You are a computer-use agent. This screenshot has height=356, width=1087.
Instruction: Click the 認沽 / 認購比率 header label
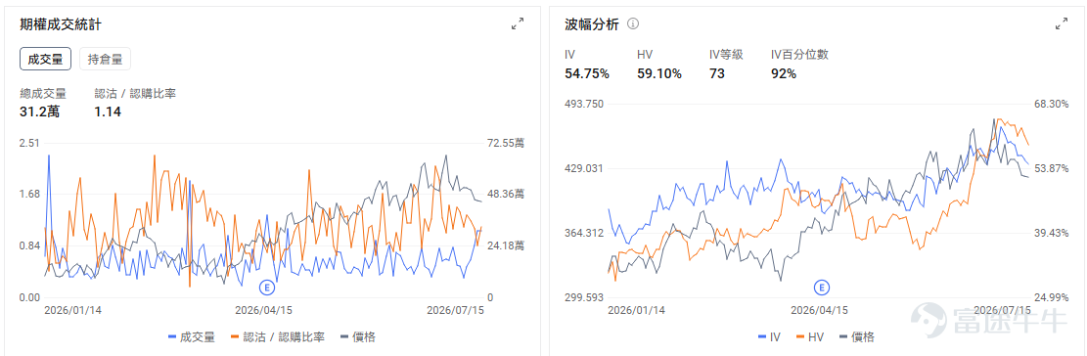click(x=135, y=94)
